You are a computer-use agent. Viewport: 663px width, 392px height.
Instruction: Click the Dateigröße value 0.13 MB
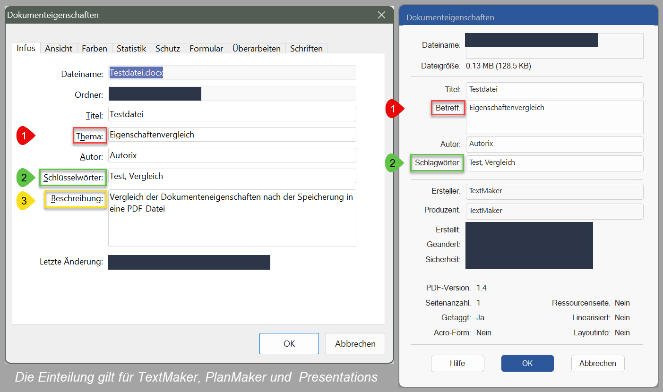click(499, 66)
